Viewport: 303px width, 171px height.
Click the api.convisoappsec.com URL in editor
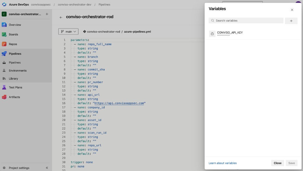click(119, 103)
